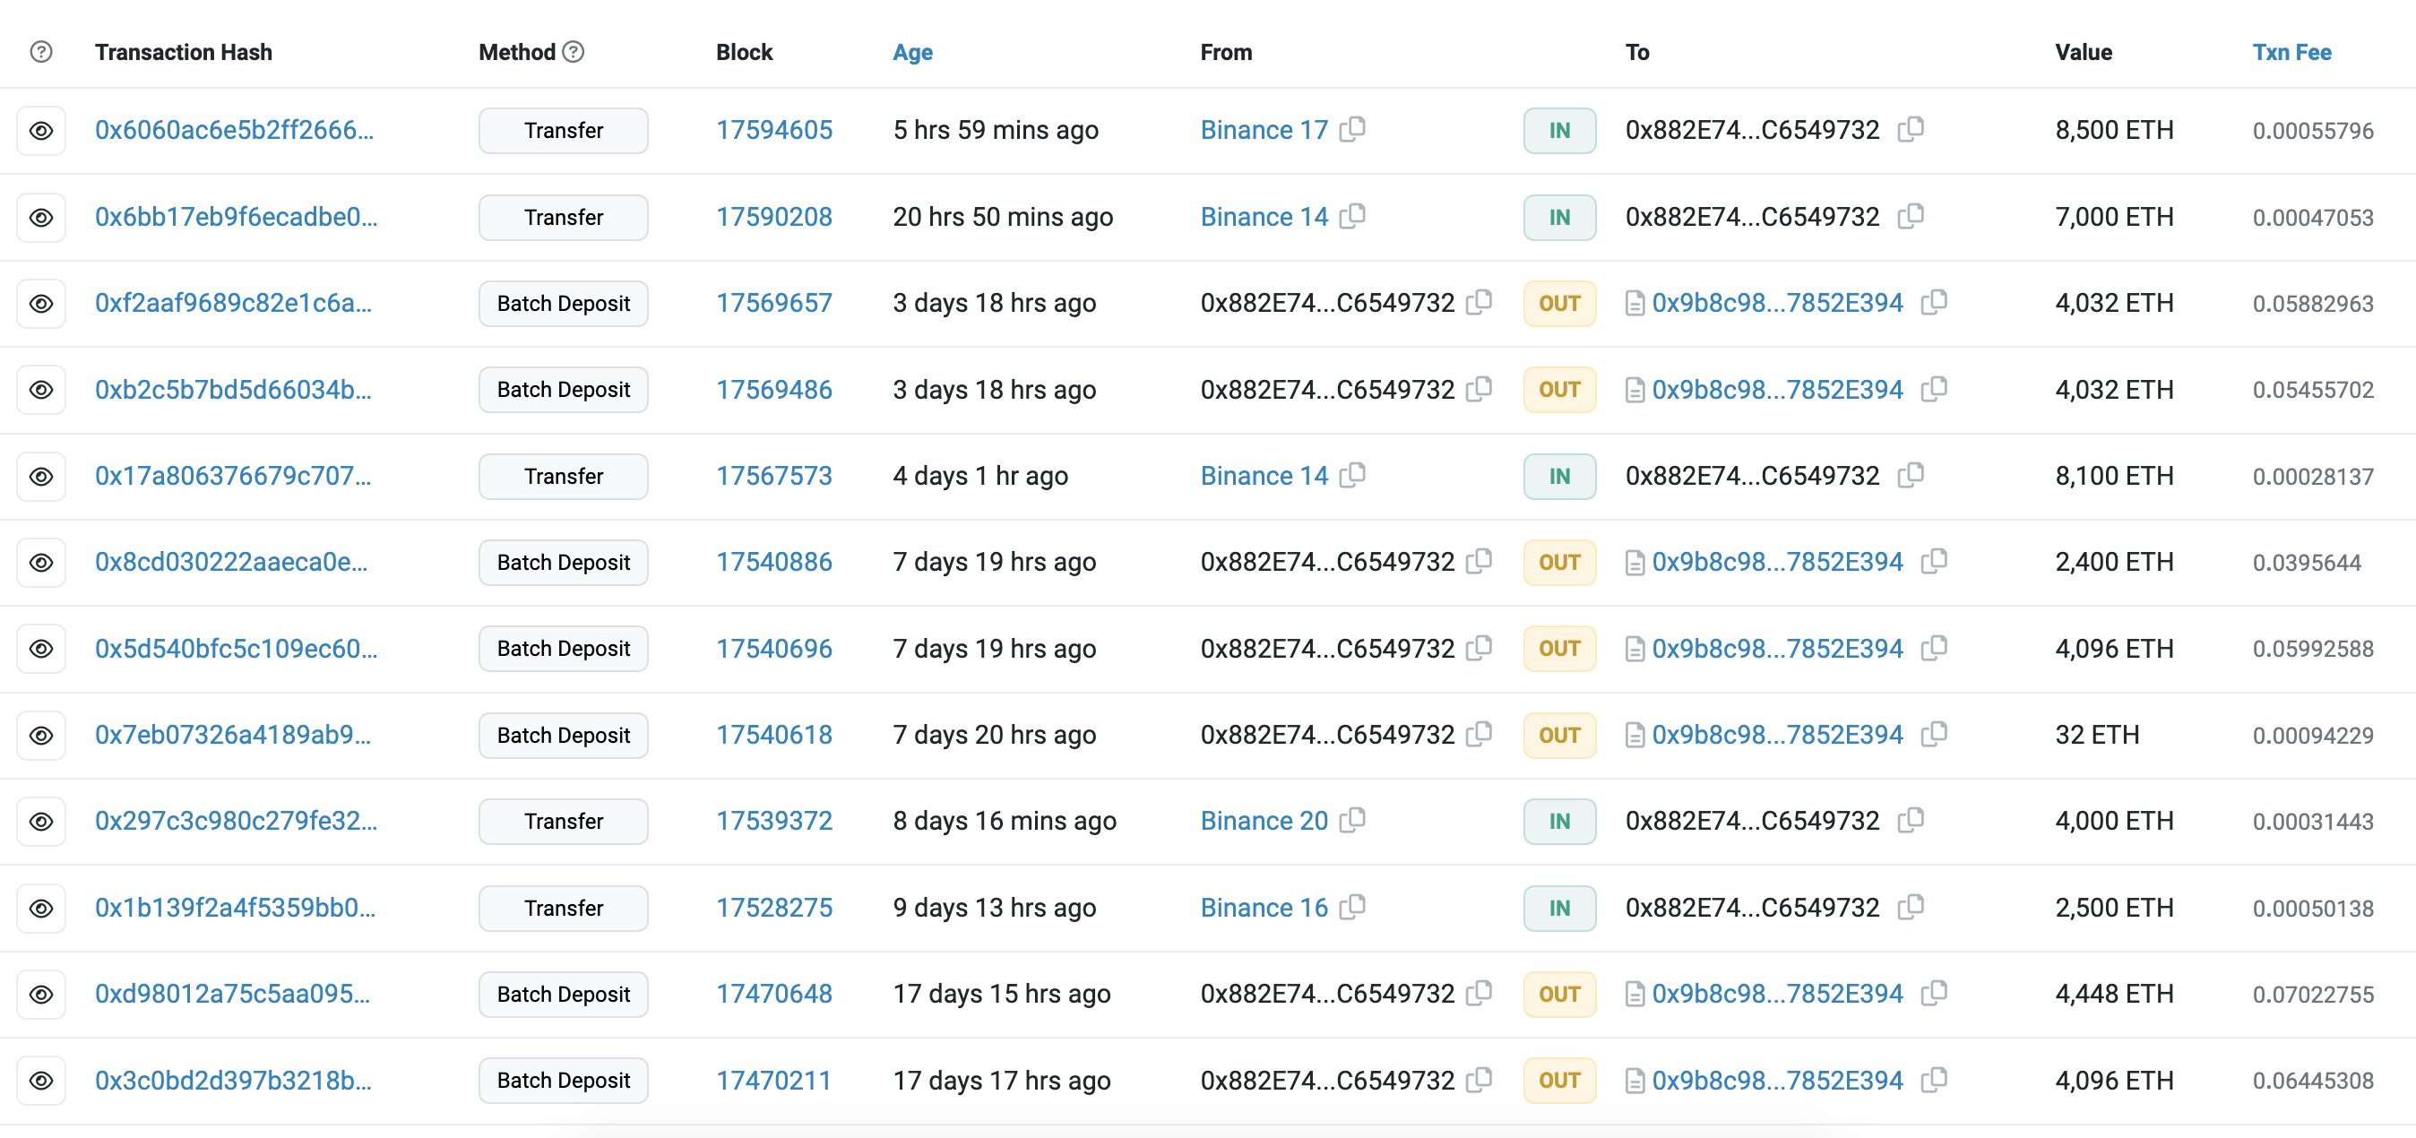Click Transfer method badge for block 17528275
Viewport: 2416px width, 1138px height.
coord(563,907)
